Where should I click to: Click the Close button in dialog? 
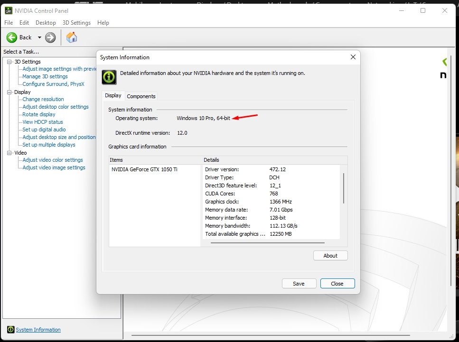coord(337,284)
